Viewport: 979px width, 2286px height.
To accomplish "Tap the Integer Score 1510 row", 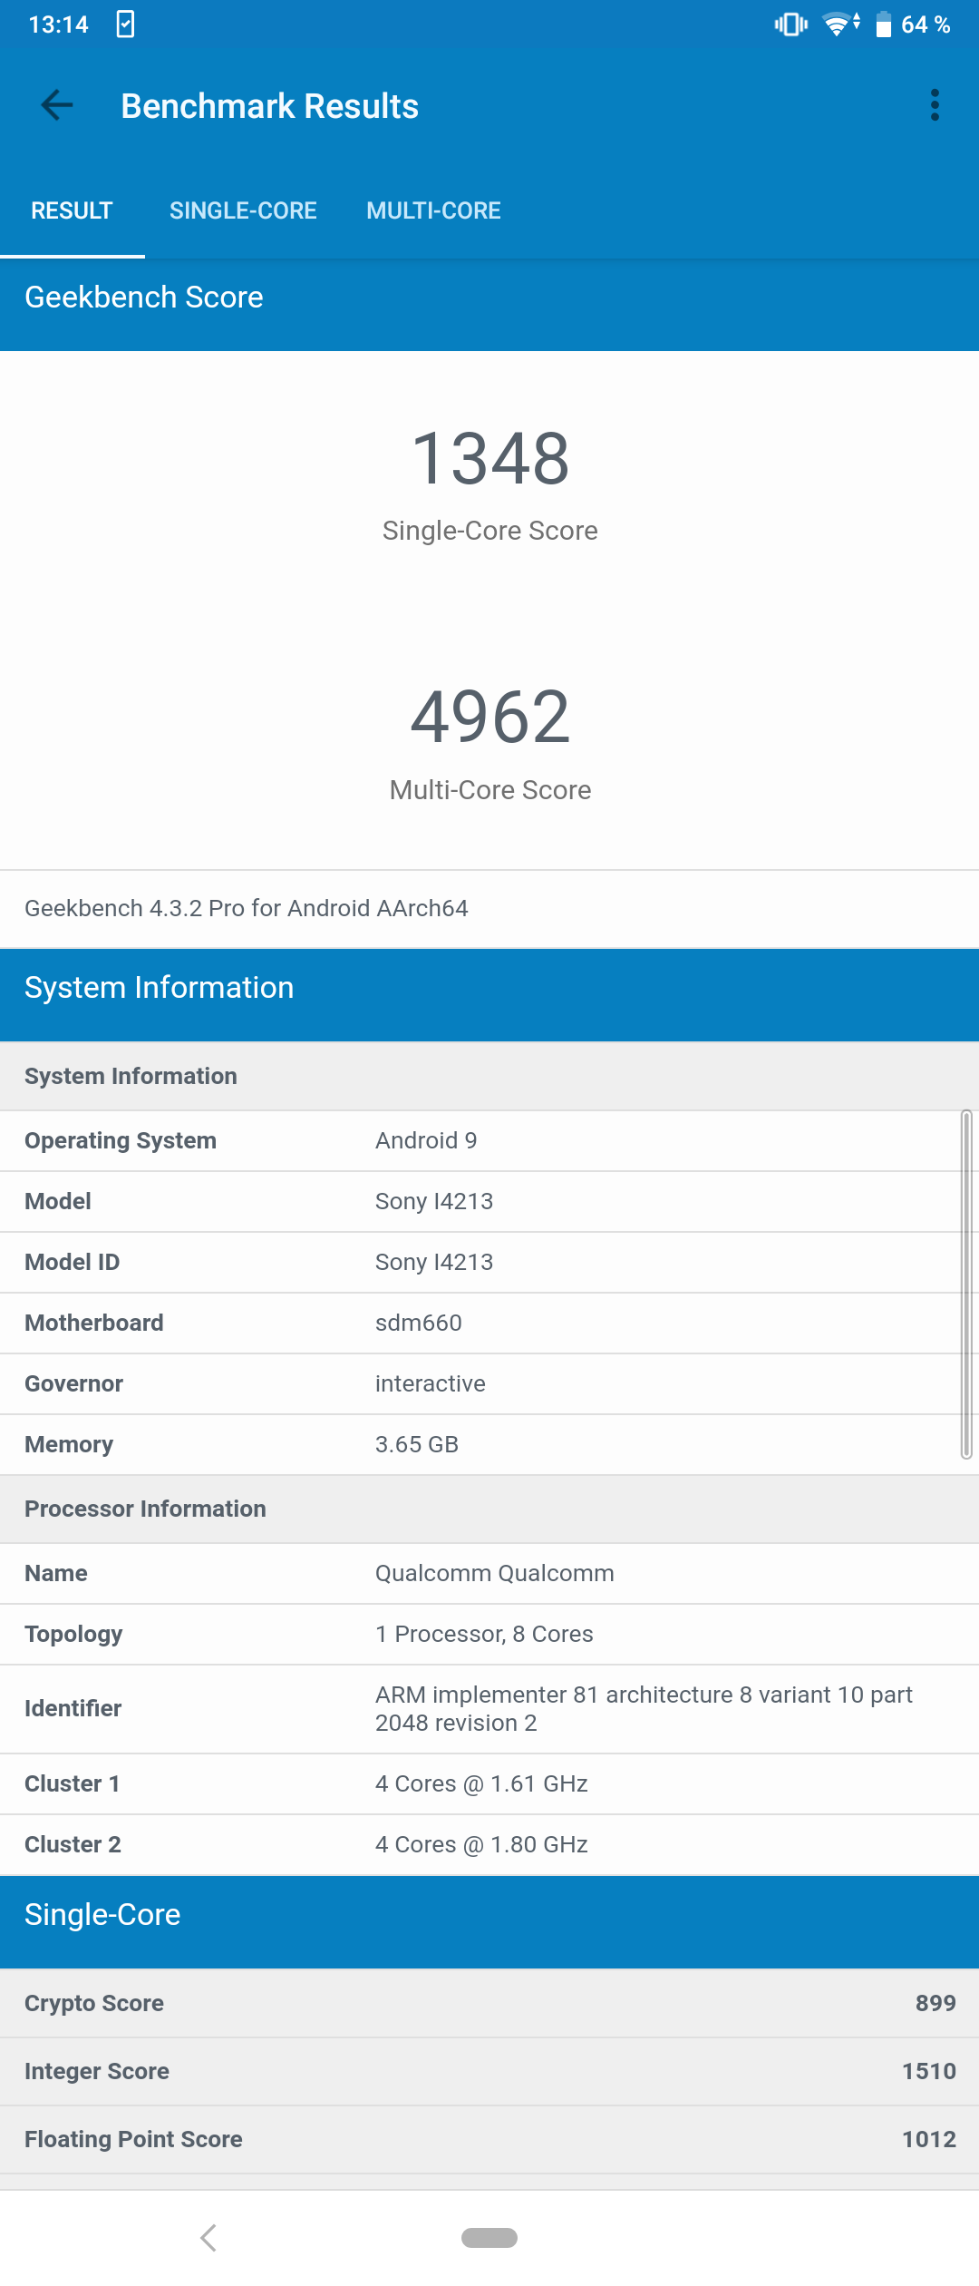I will pyautogui.click(x=489, y=2071).
